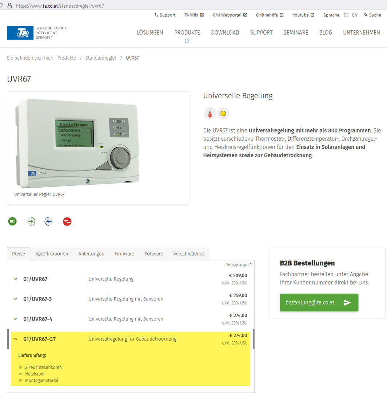The height and width of the screenshot is (393, 387).
Task: Open the CMI Webportal link
Action: point(230,15)
